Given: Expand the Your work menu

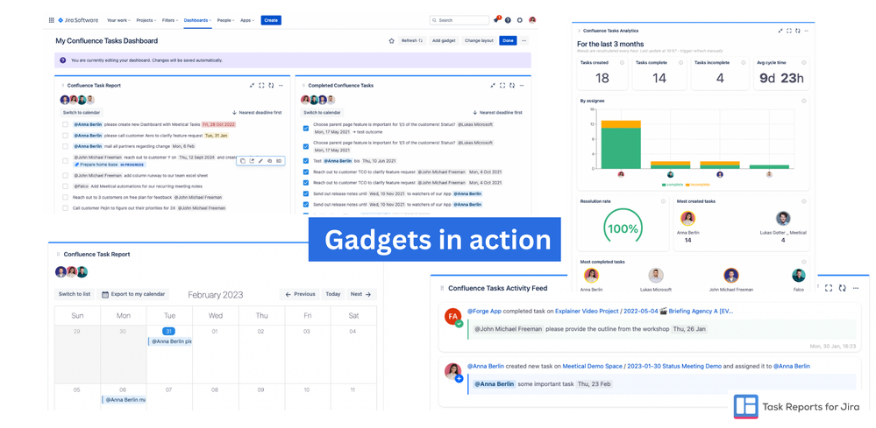Looking at the screenshot, I should (118, 20).
